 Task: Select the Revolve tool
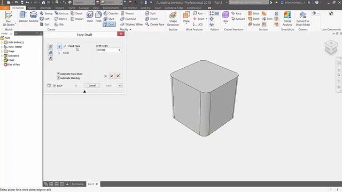coord(33,17)
